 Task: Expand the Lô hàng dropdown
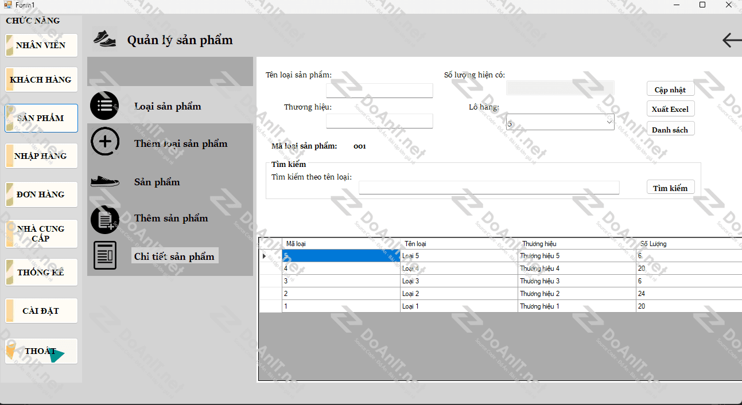click(x=609, y=122)
